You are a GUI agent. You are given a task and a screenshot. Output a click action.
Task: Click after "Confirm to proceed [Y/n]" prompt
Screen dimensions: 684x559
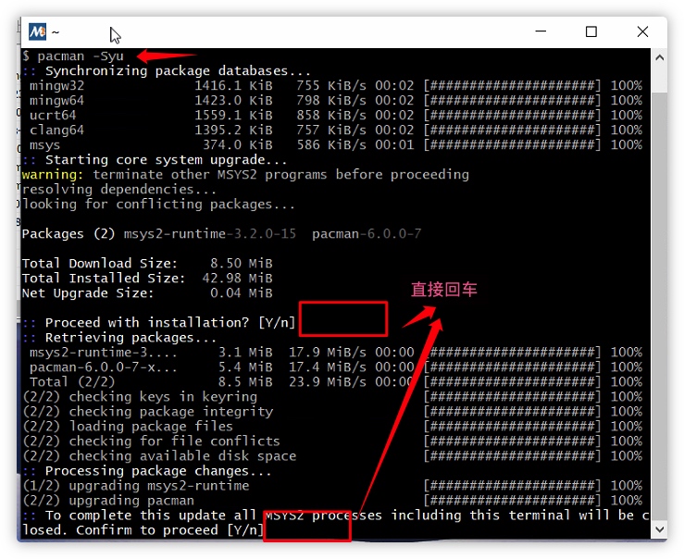point(306,529)
